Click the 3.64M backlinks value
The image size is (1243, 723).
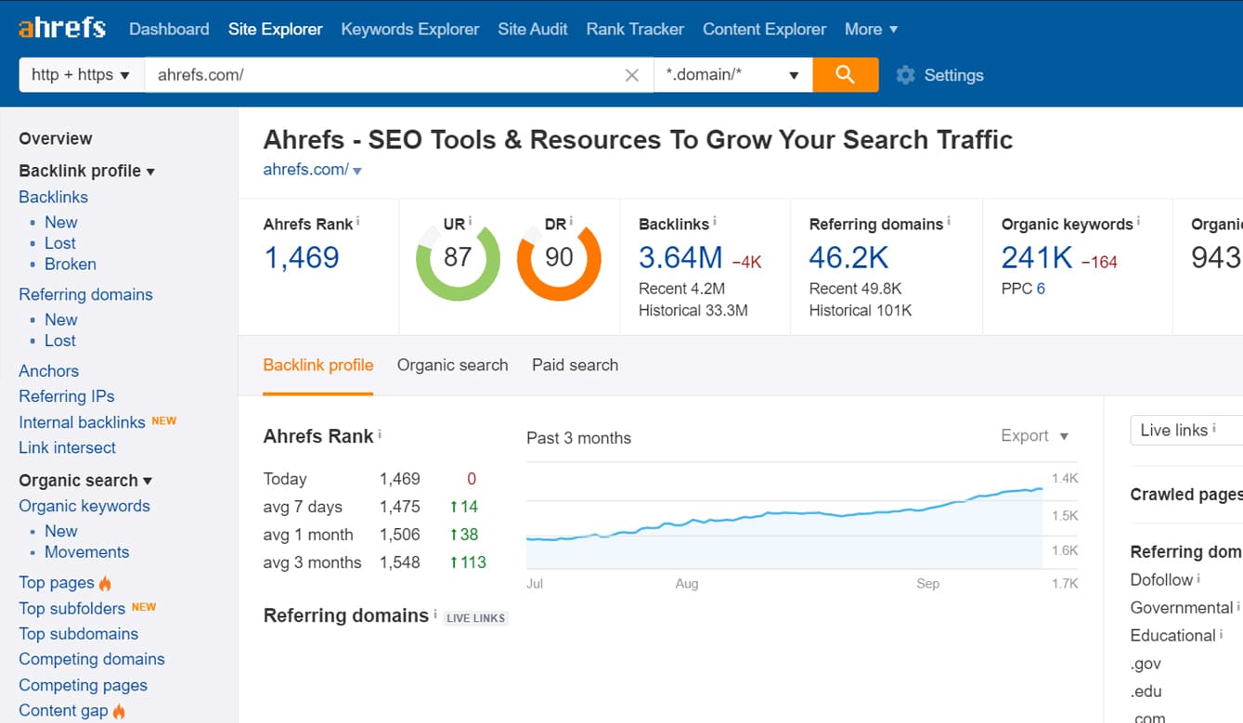(x=680, y=257)
